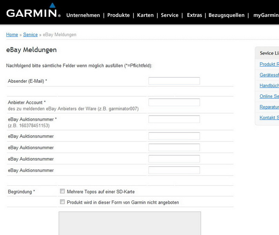Click the Home breadcrumb link
The image size is (279, 235).
12,35
